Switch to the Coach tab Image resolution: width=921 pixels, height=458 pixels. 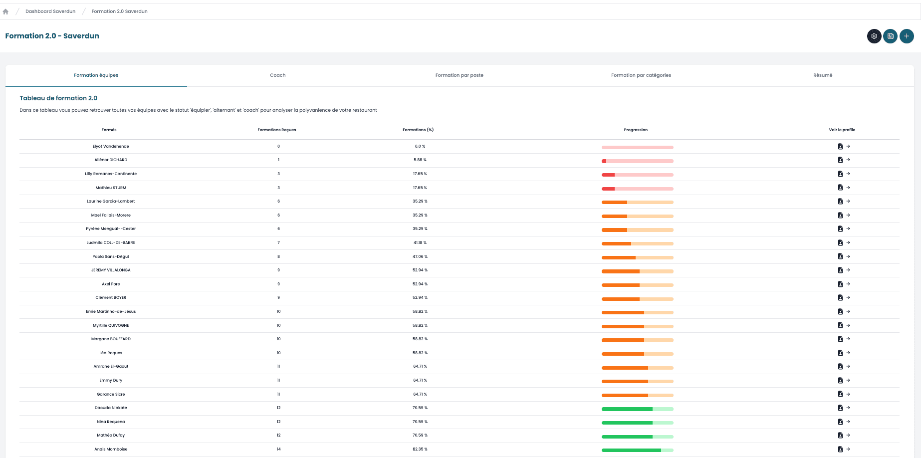(x=277, y=75)
